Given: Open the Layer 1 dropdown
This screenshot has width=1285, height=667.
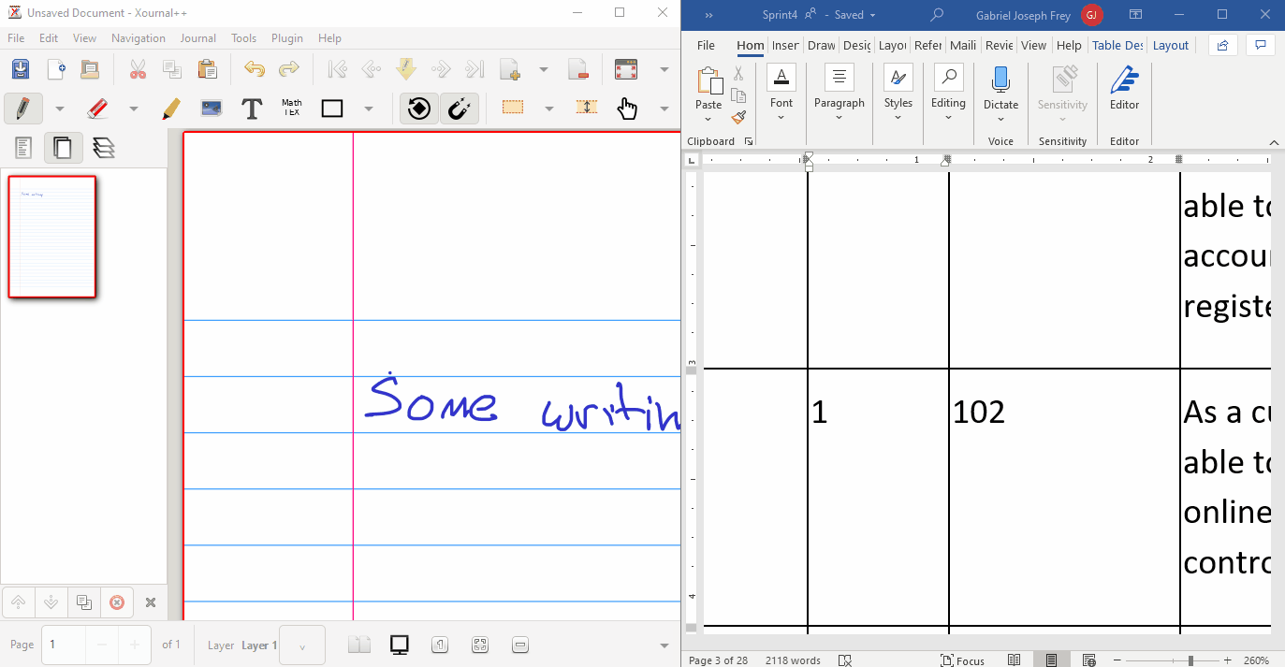Looking at the screenshot, I should click(x=301, y=645).
